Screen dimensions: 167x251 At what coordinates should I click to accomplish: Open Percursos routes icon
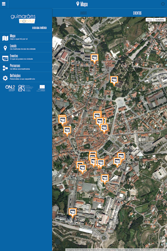[x=5, y=68]
